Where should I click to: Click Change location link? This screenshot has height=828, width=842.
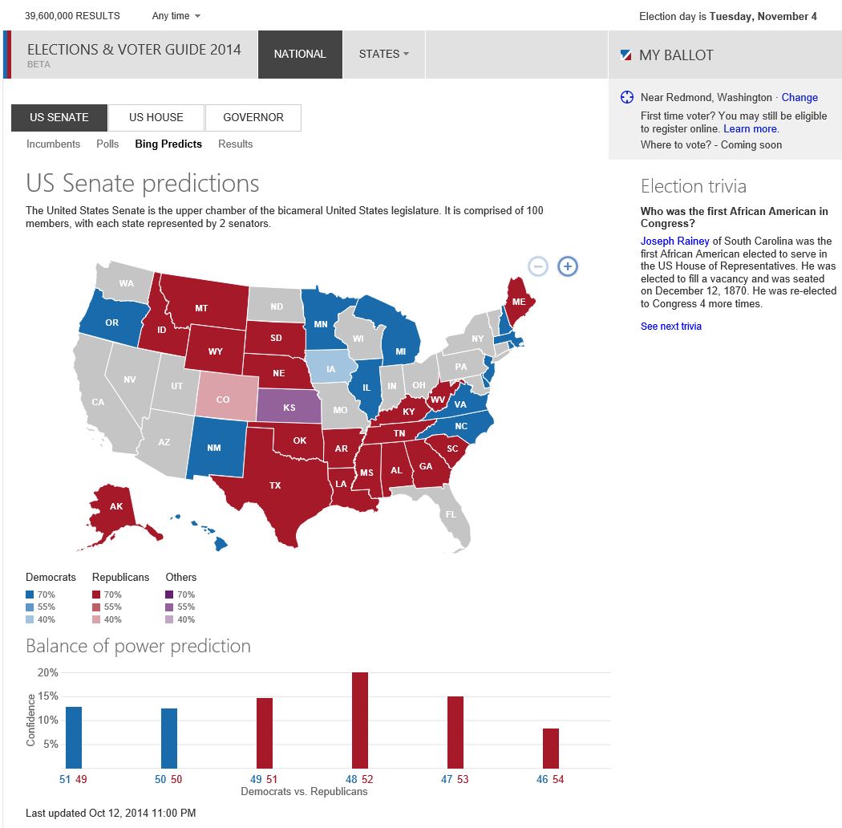tap(799, 97)
